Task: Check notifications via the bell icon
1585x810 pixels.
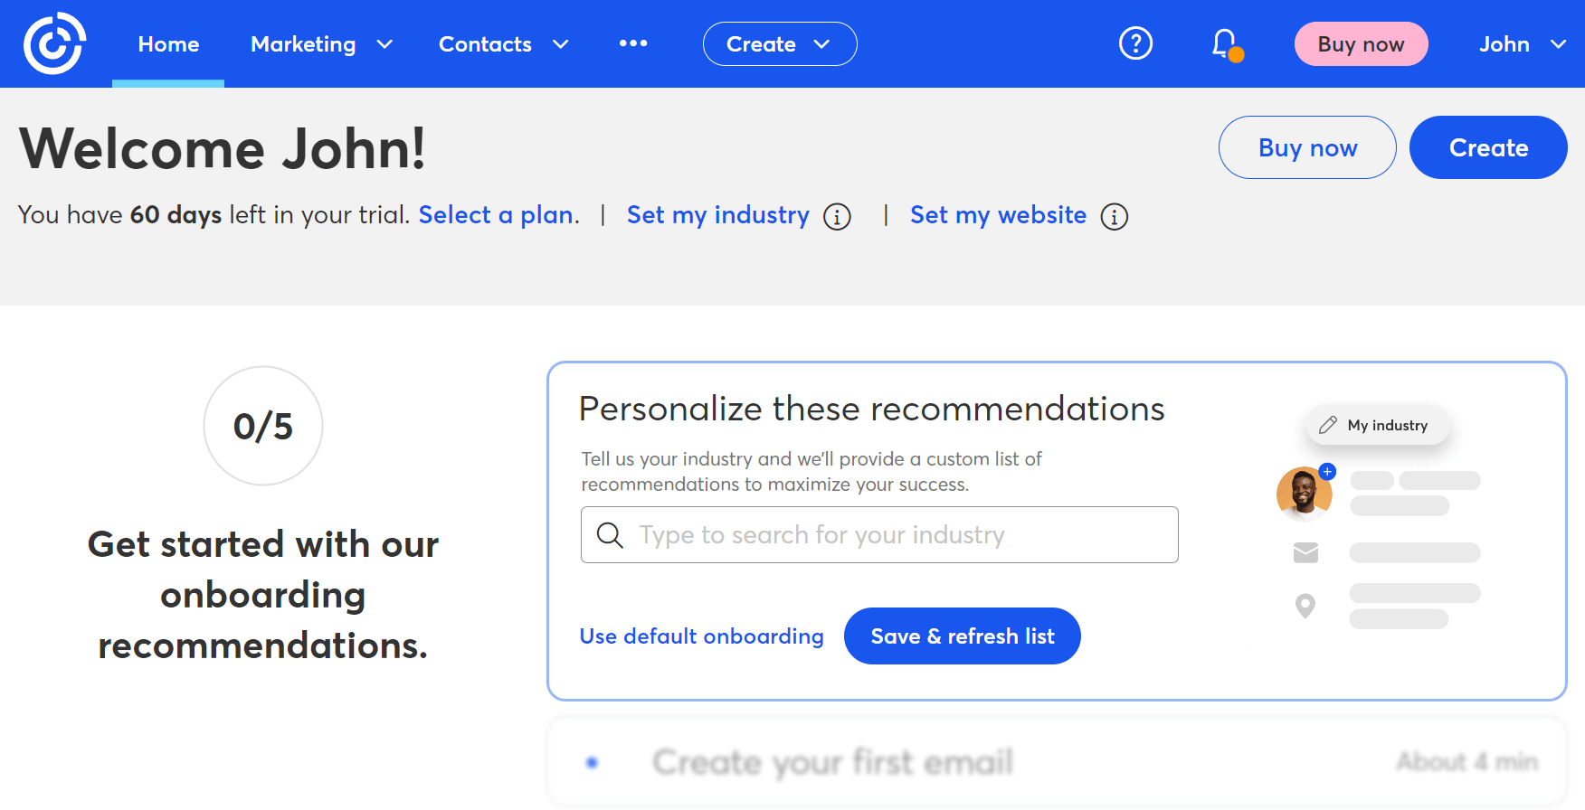Action: [x=1223, y=43]
